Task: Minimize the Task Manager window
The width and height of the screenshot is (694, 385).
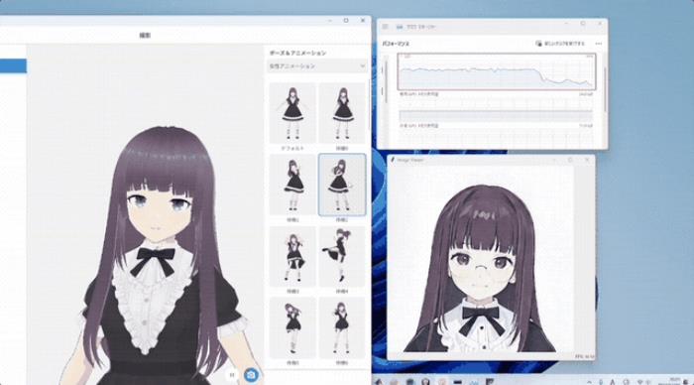Action: click(566, 24)
